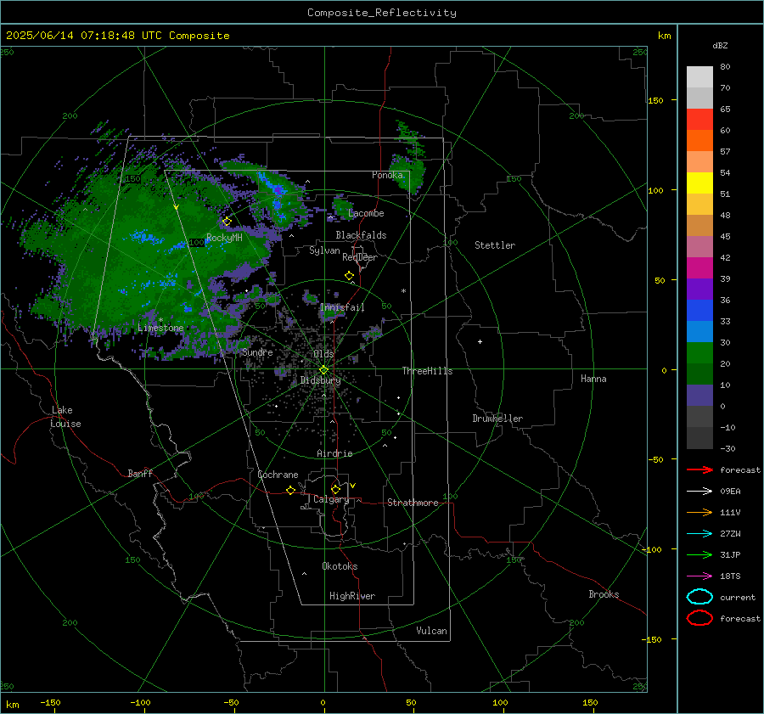Select the Blackfalds city label
The image size is (764, 714).
click(x=361, y=235)
